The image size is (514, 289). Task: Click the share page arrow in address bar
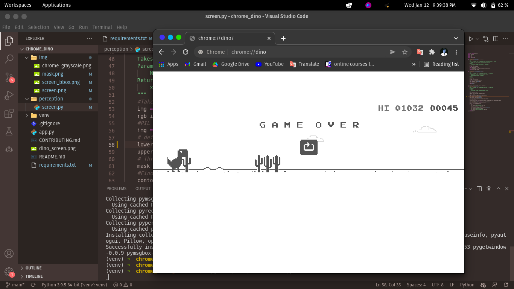coord(393,52)
